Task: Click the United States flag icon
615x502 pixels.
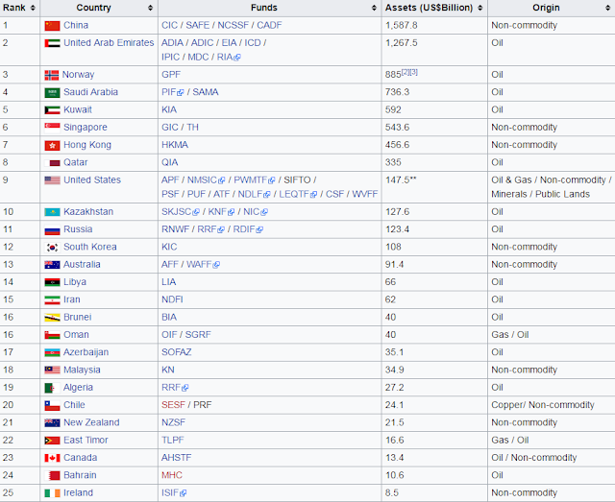Action: tap(52, 180)
